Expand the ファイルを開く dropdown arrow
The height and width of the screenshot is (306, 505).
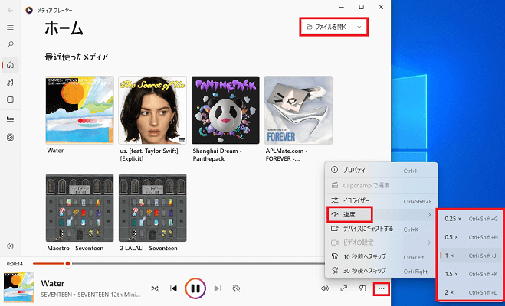(359, 27)
